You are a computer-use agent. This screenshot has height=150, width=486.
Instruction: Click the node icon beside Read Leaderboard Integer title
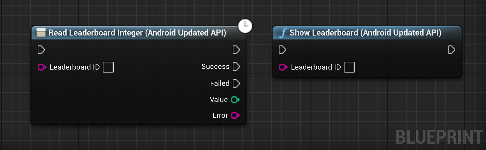[x=41, y=33]
